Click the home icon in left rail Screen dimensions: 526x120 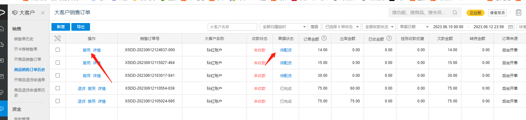(2, 28)
